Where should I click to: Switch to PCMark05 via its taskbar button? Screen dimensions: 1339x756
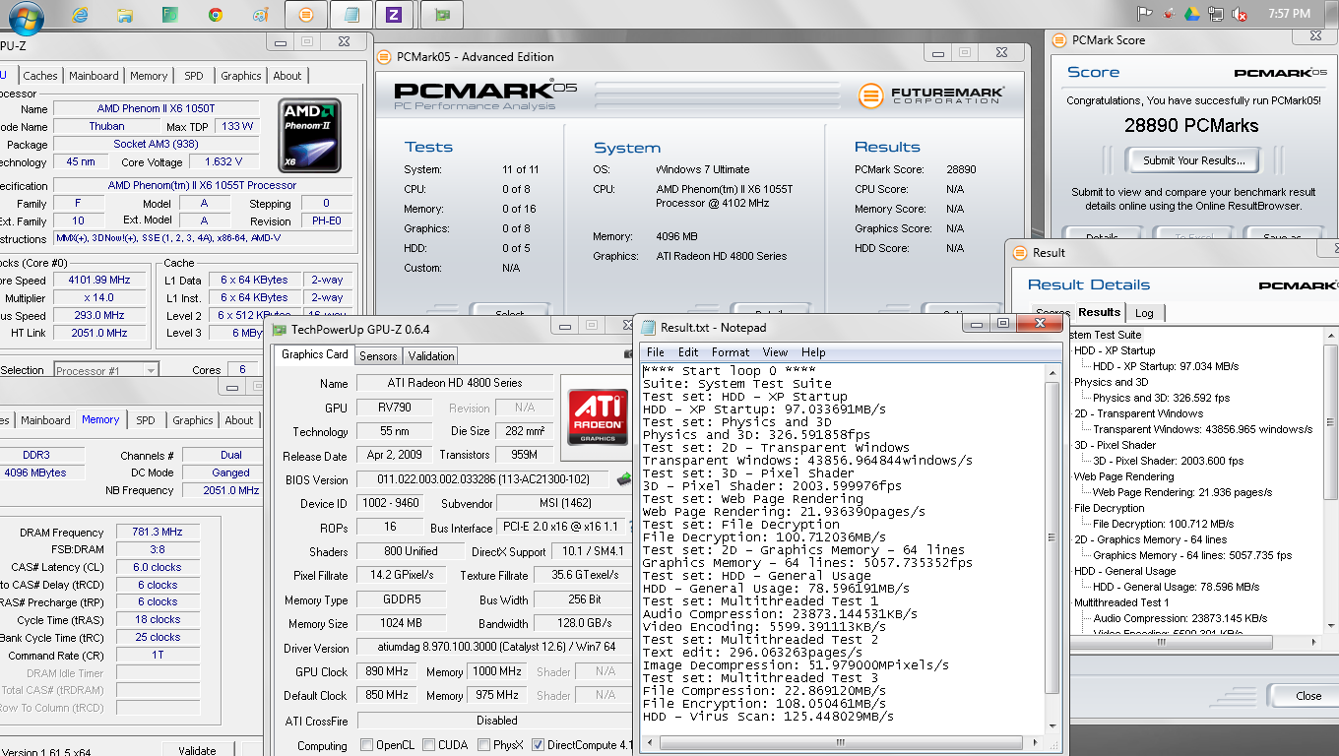click(x=306, y=15)
